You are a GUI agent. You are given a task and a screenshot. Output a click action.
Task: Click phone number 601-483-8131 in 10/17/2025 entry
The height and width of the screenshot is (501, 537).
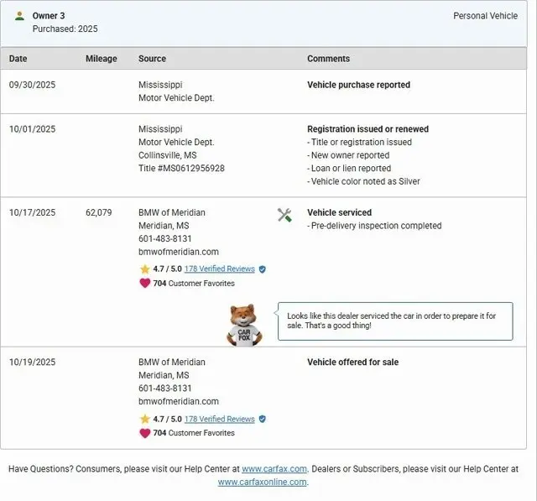[x=165, y=238]
